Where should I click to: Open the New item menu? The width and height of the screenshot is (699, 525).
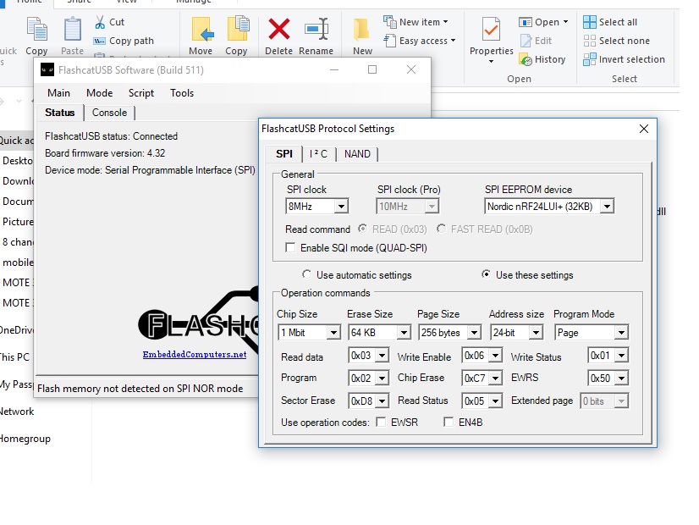click(x=416, y=22)
